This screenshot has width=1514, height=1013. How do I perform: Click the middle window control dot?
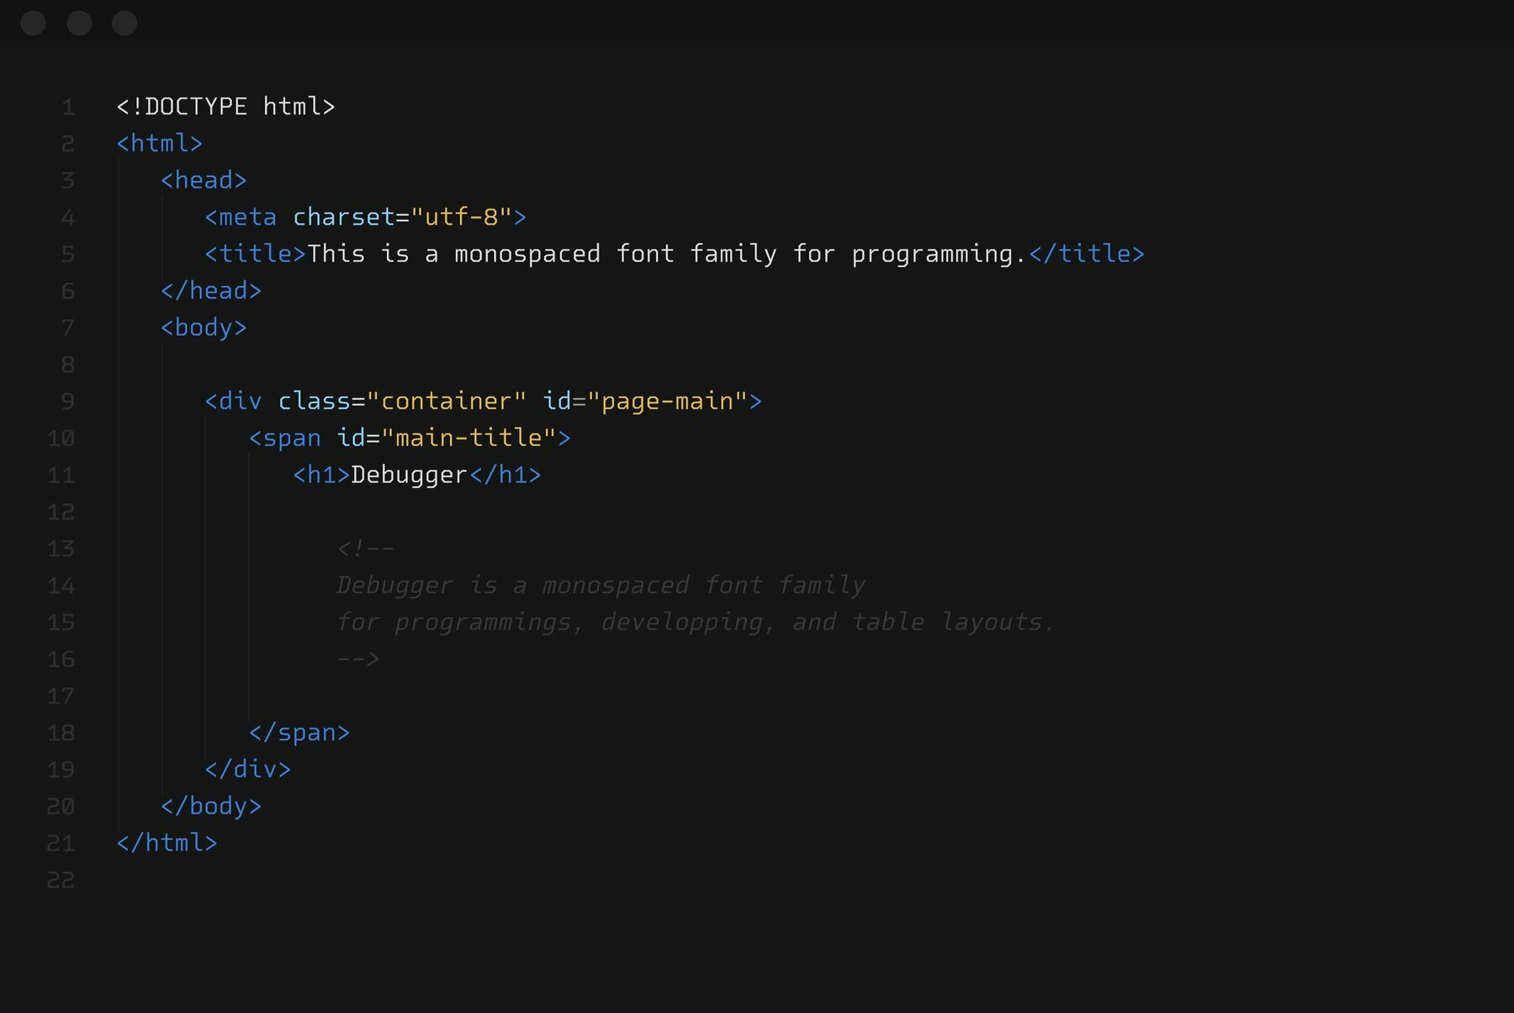[x=80, y=24]
